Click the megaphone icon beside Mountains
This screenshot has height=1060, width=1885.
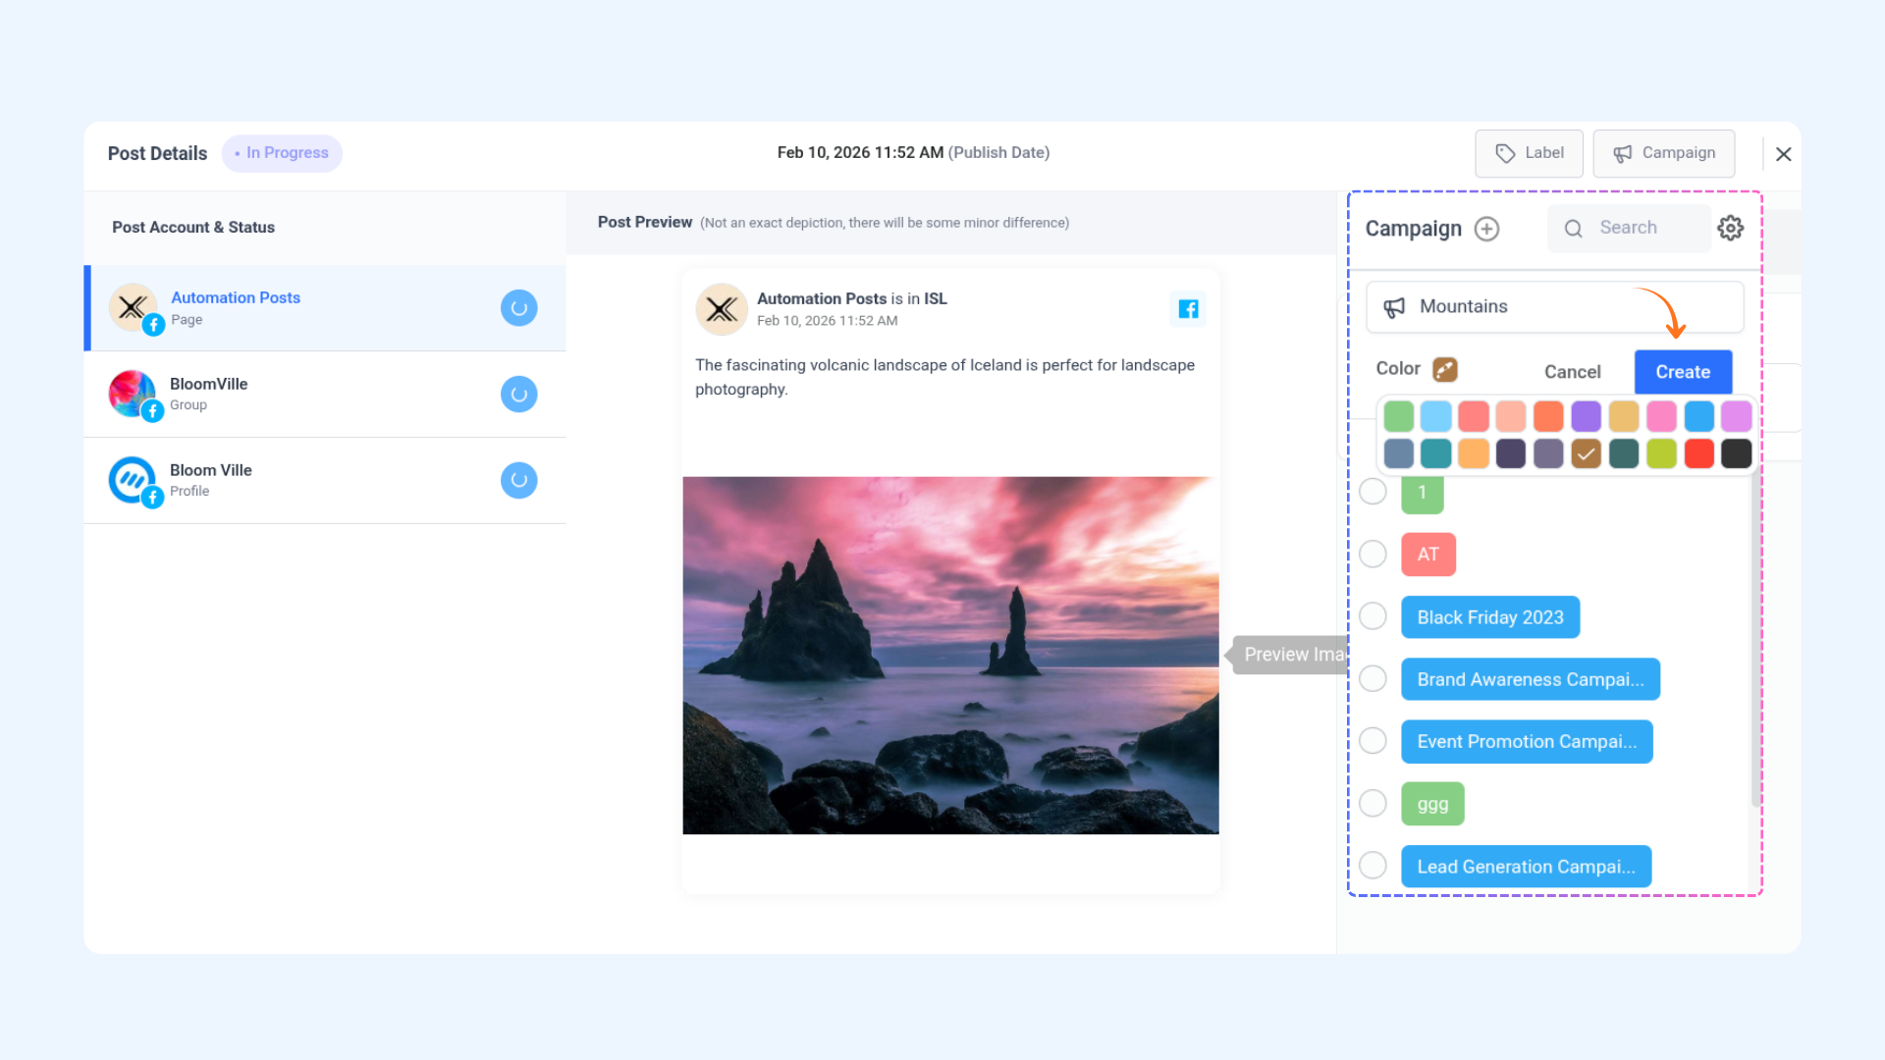[1394, 307]
